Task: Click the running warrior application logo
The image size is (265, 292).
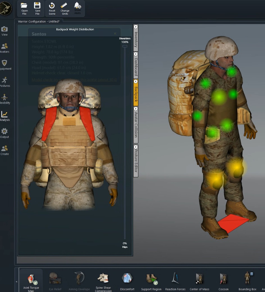Action: point(5,8)
